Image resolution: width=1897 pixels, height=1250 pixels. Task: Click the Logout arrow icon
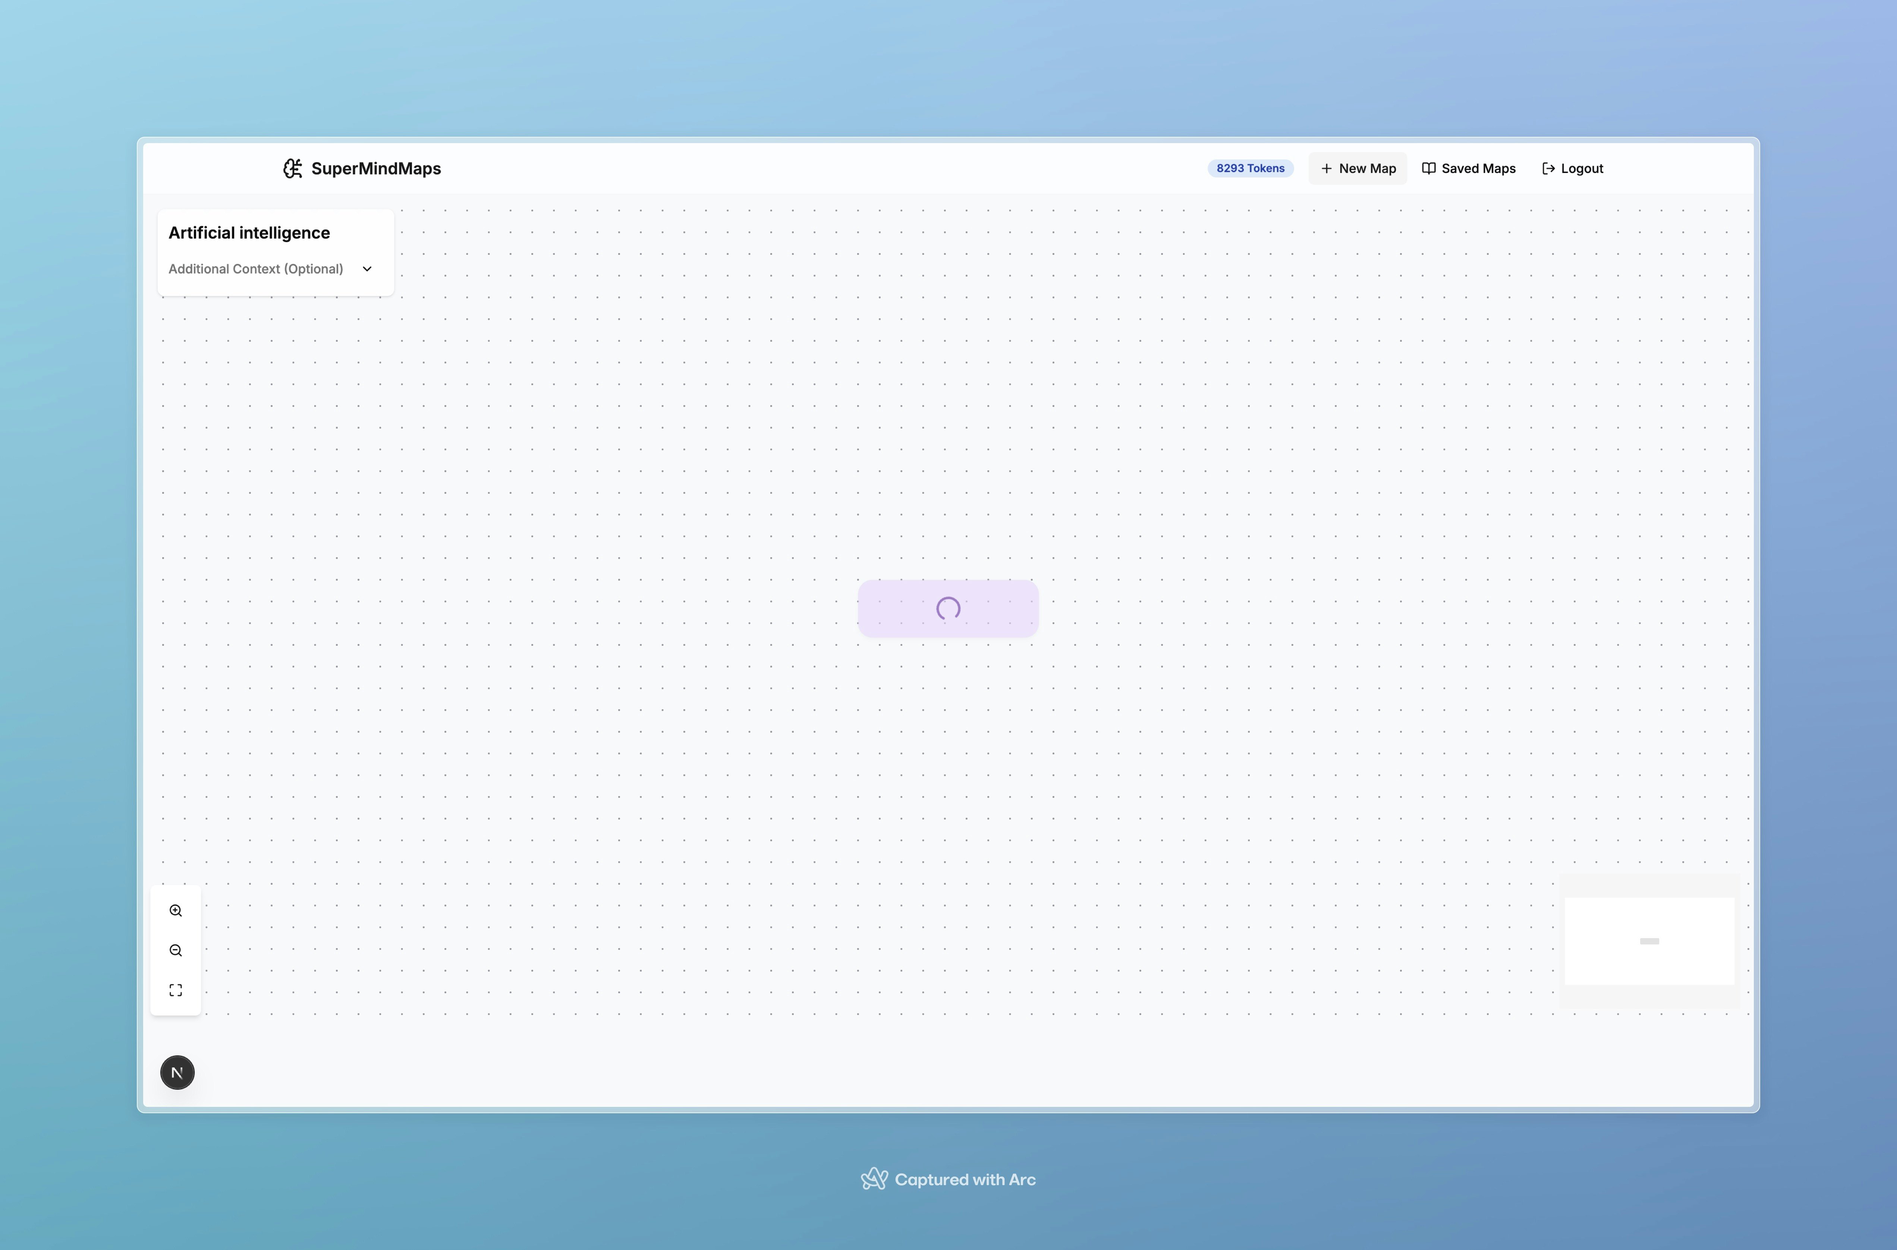(x=1548, y=168)
